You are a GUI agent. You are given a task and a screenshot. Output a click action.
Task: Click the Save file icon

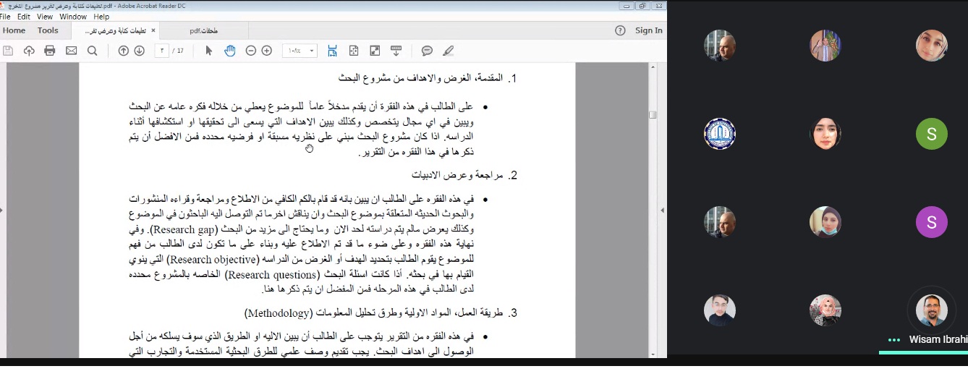click(8, 51)
